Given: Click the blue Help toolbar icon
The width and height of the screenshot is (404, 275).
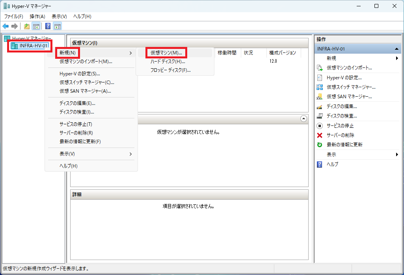Looking at the screenshot, I should point(48,26).
